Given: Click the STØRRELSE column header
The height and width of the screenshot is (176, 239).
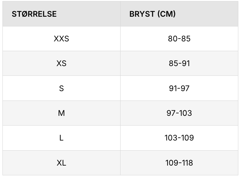Looking at the screenshot, I should pos(34,14).
